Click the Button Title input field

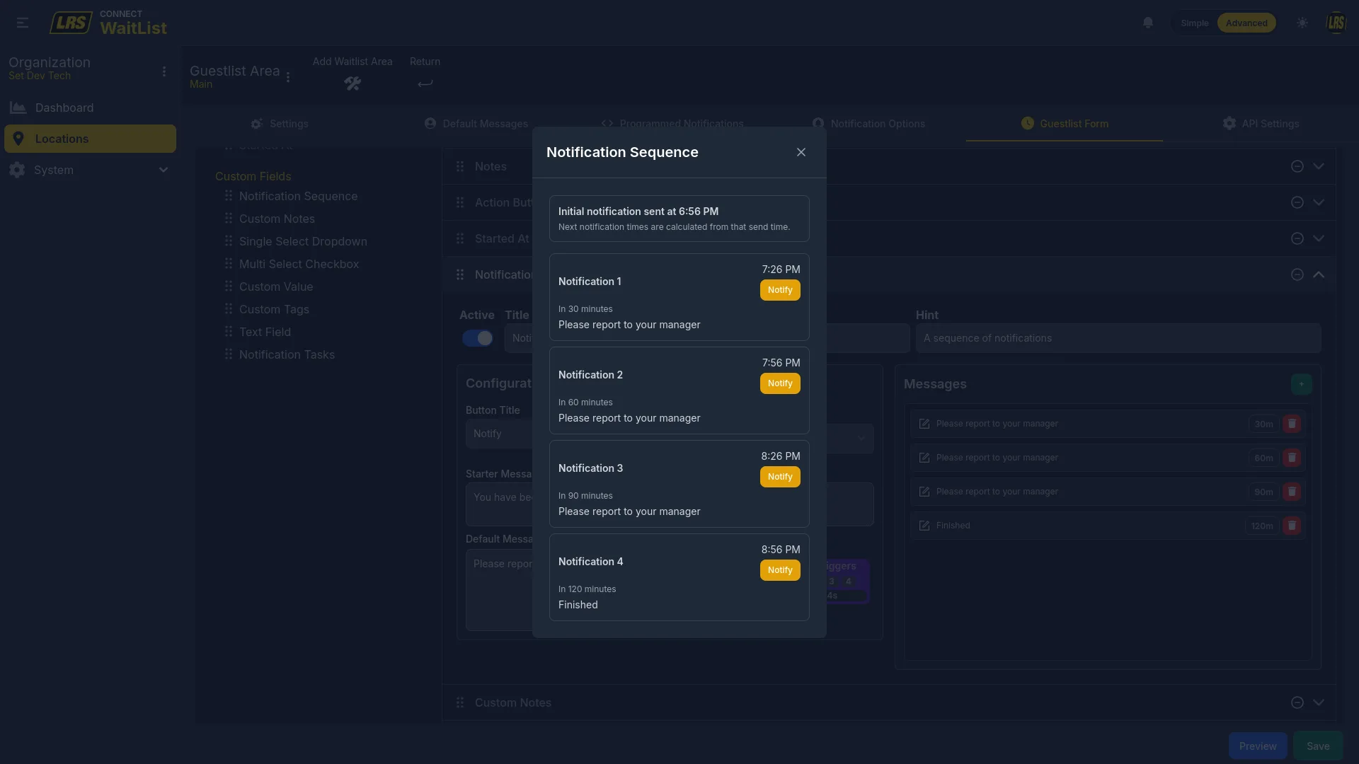tap(499, 434)
